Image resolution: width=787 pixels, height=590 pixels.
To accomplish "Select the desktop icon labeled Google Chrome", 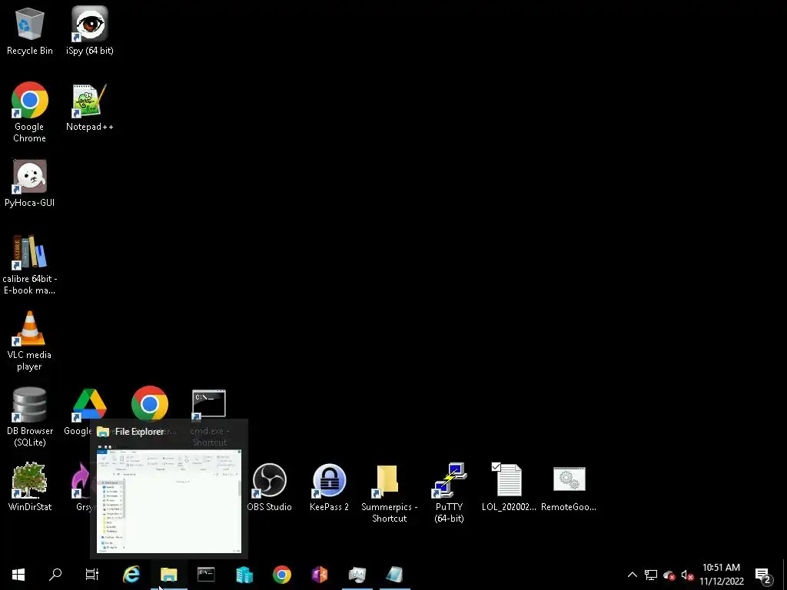I will pyautogui.click(x=30, y=112).
